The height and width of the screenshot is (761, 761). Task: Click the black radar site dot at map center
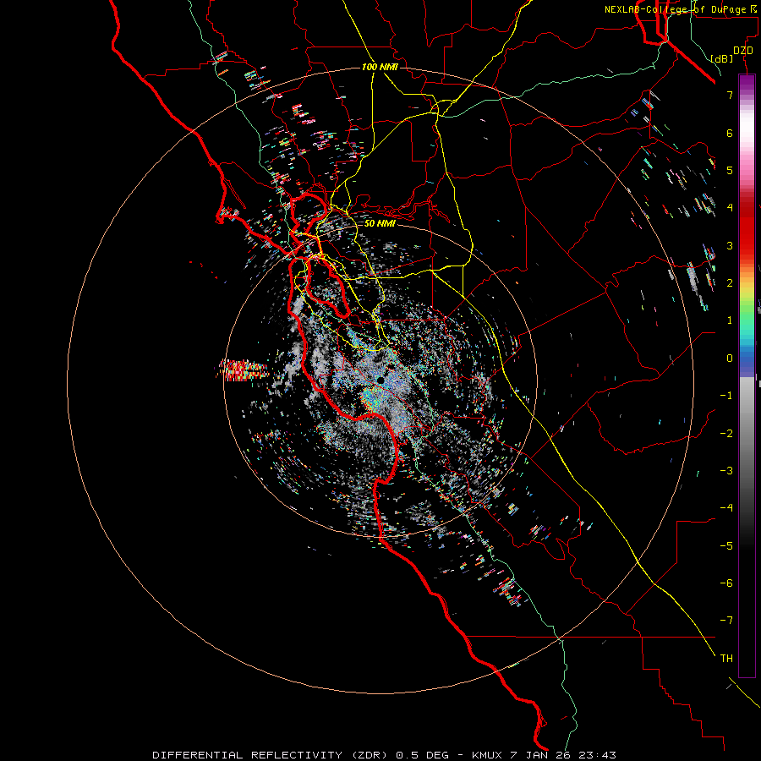381,380
